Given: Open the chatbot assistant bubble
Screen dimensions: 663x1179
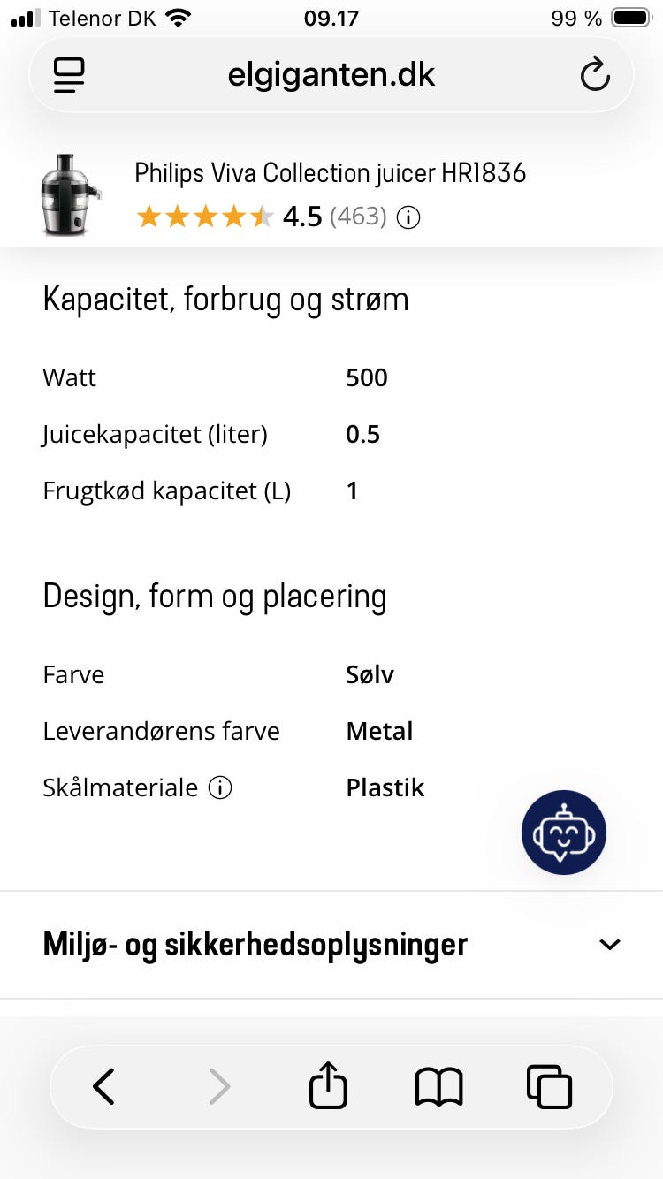Looking at the screenshot, I should click(564, 833).
